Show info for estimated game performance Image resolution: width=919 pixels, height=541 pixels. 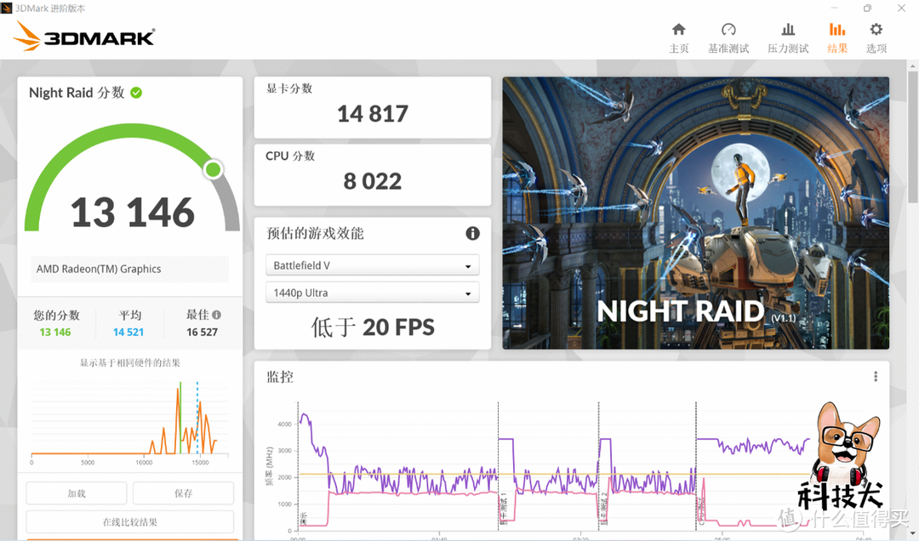(472, 233)
